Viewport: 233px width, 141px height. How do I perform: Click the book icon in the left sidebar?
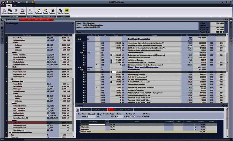(x=2, y=24)
